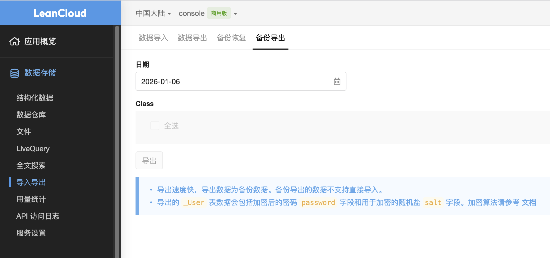Viewport: 550px width, 258px height.
Task: Open the 备份恢复 tab
Action: point(231,38)
